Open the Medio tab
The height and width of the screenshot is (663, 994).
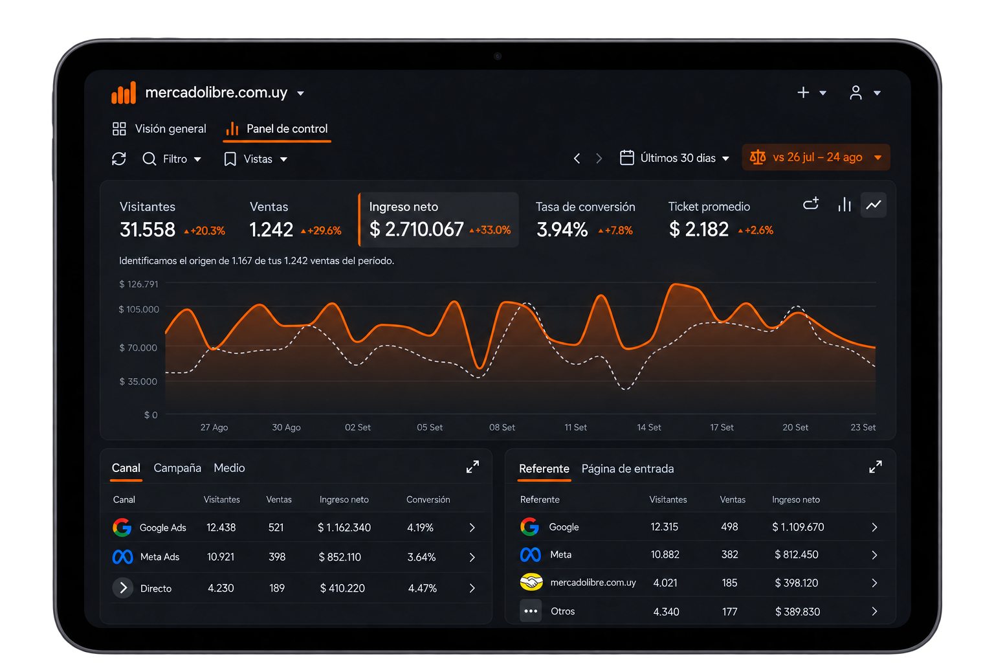[229, 468]
